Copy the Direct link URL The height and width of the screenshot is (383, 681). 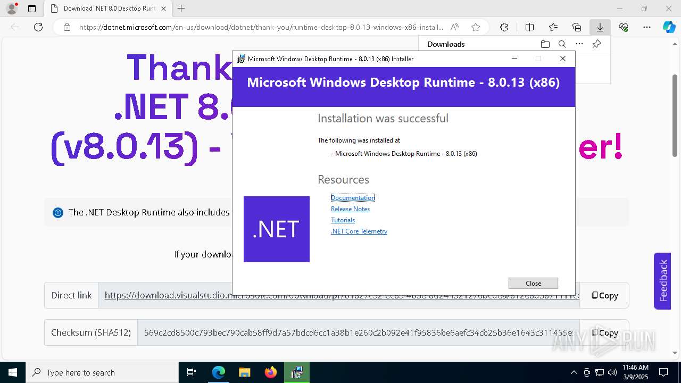pos(605,295)
